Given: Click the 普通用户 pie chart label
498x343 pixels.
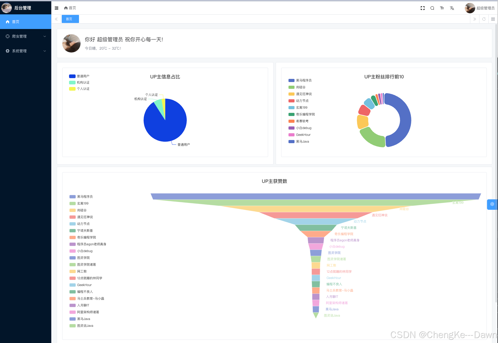Looking at the screenshot, I should pyautogui.click(x=184, y=145).
